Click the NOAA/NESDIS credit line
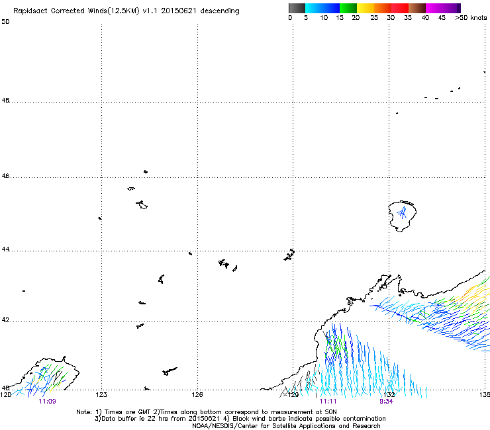 [x=286, y=426]
